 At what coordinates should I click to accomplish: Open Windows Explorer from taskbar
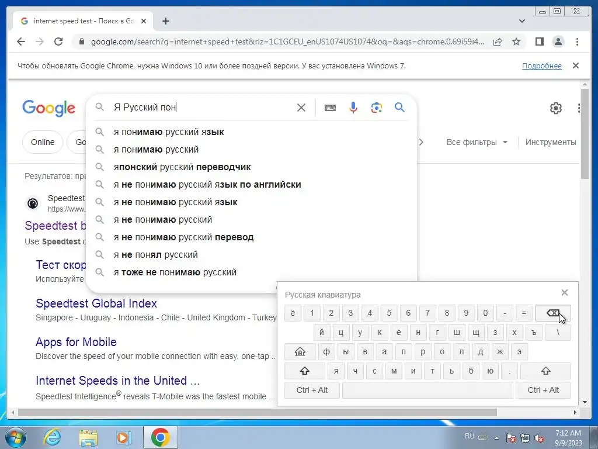pos(88,438)
